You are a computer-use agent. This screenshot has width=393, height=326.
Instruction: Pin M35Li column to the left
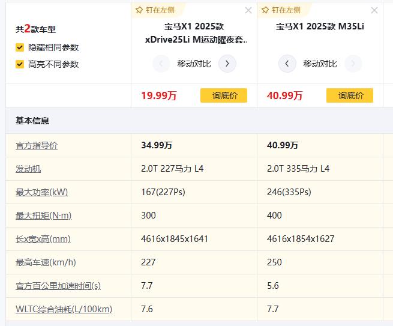281,10
